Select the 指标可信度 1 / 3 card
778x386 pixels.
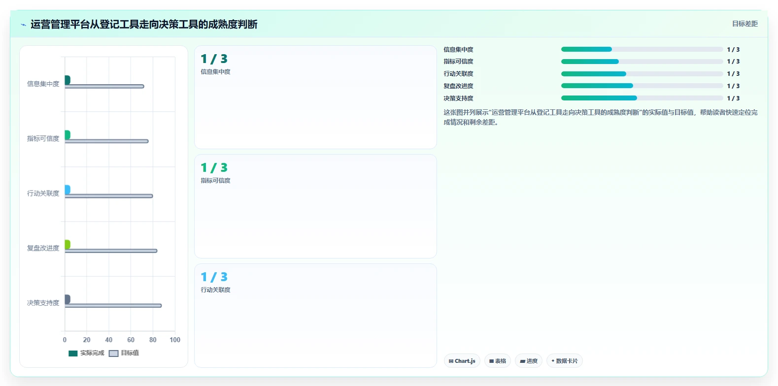[x=315, y=206]
